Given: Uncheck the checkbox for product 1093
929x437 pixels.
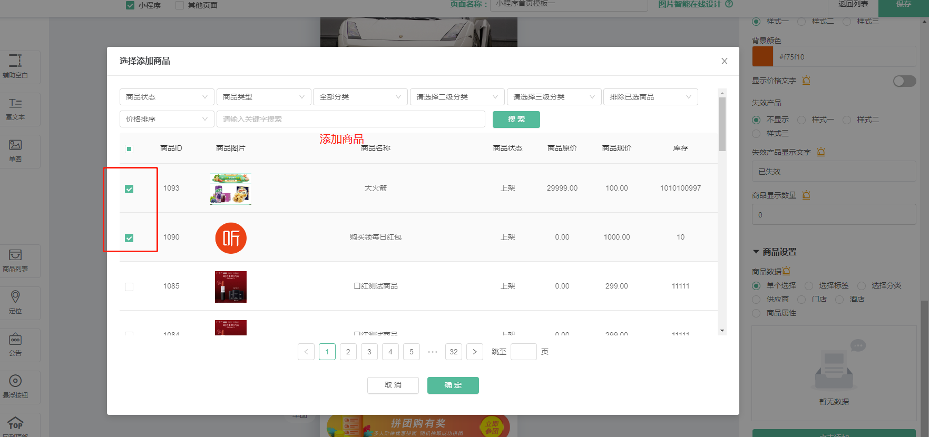Looking at the screenshot, I should 129,189.
